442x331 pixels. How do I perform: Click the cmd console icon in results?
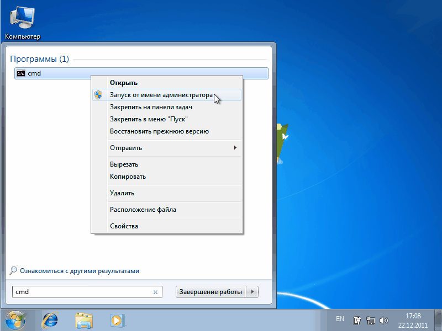[x=21, y=73]
